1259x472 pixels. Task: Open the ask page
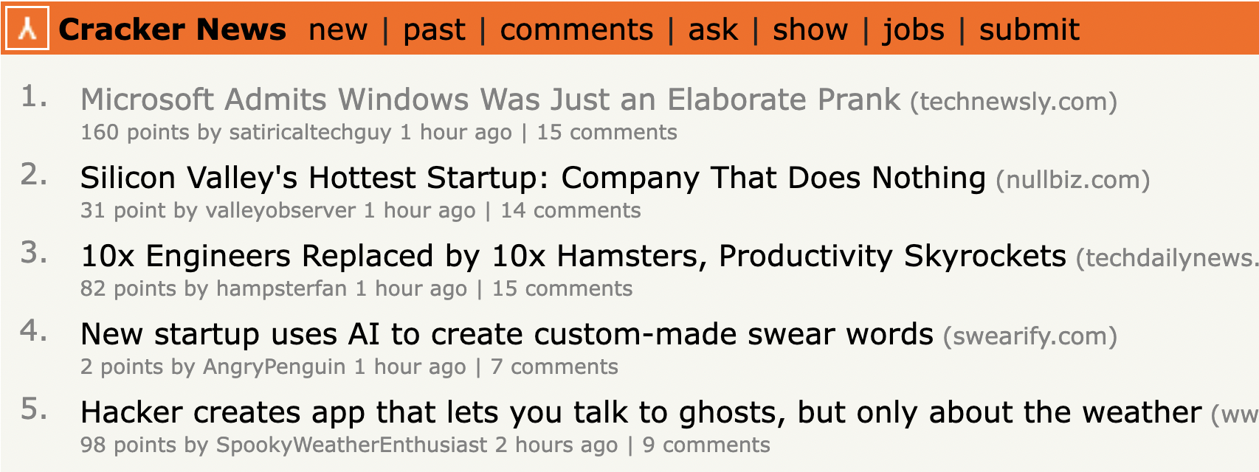(x=713, y=29)
